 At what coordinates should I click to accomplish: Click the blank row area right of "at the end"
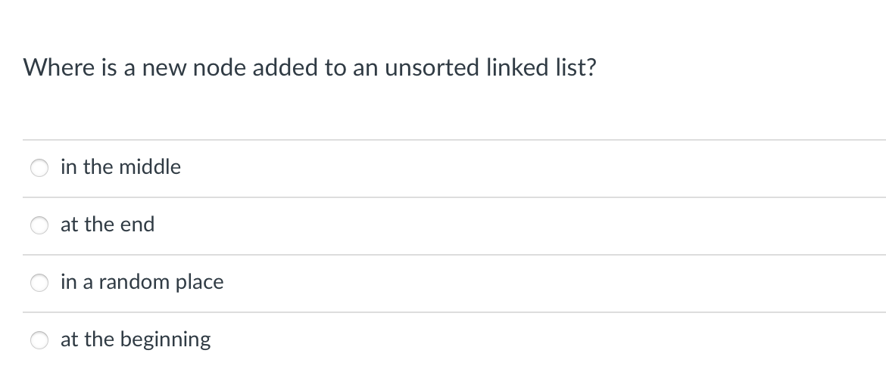point(519,225)
